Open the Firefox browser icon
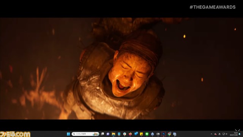Screen dimensions: 243x137 click(130, 134)
